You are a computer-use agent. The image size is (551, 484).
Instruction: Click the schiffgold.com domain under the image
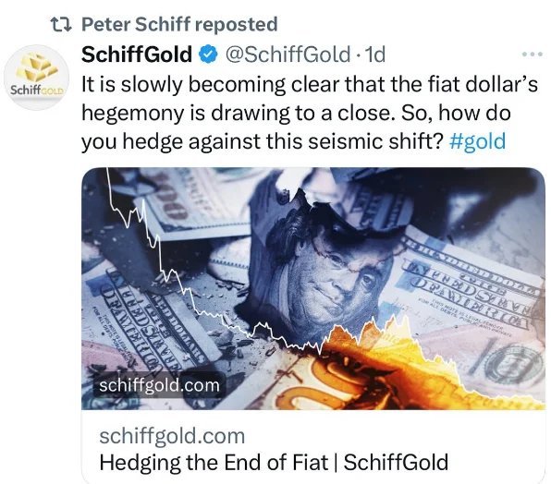pos(172,436)
